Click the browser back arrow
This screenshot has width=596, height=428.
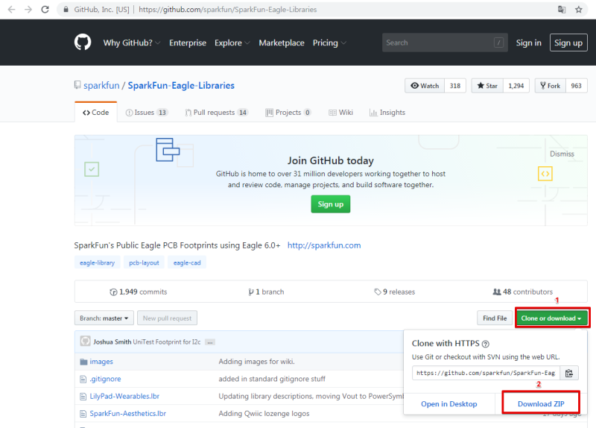pos(12,10)
